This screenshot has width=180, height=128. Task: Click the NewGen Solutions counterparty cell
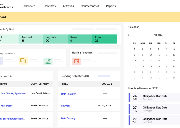[x=40, y=93]
